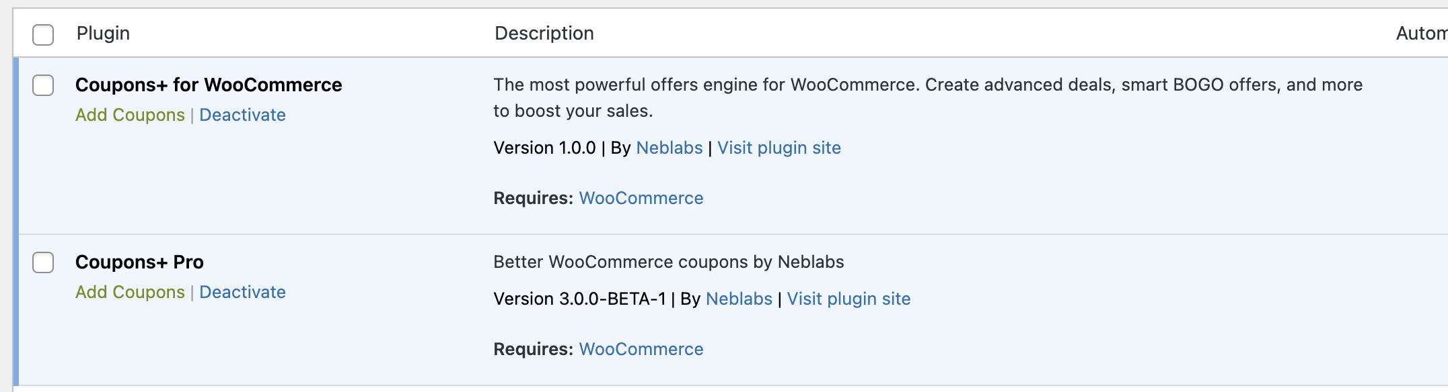The image size is (1448, 392).
Task: Click the 'Better WooCommerce coupons by Neblabs' description
Action: [x=668, y=262]
